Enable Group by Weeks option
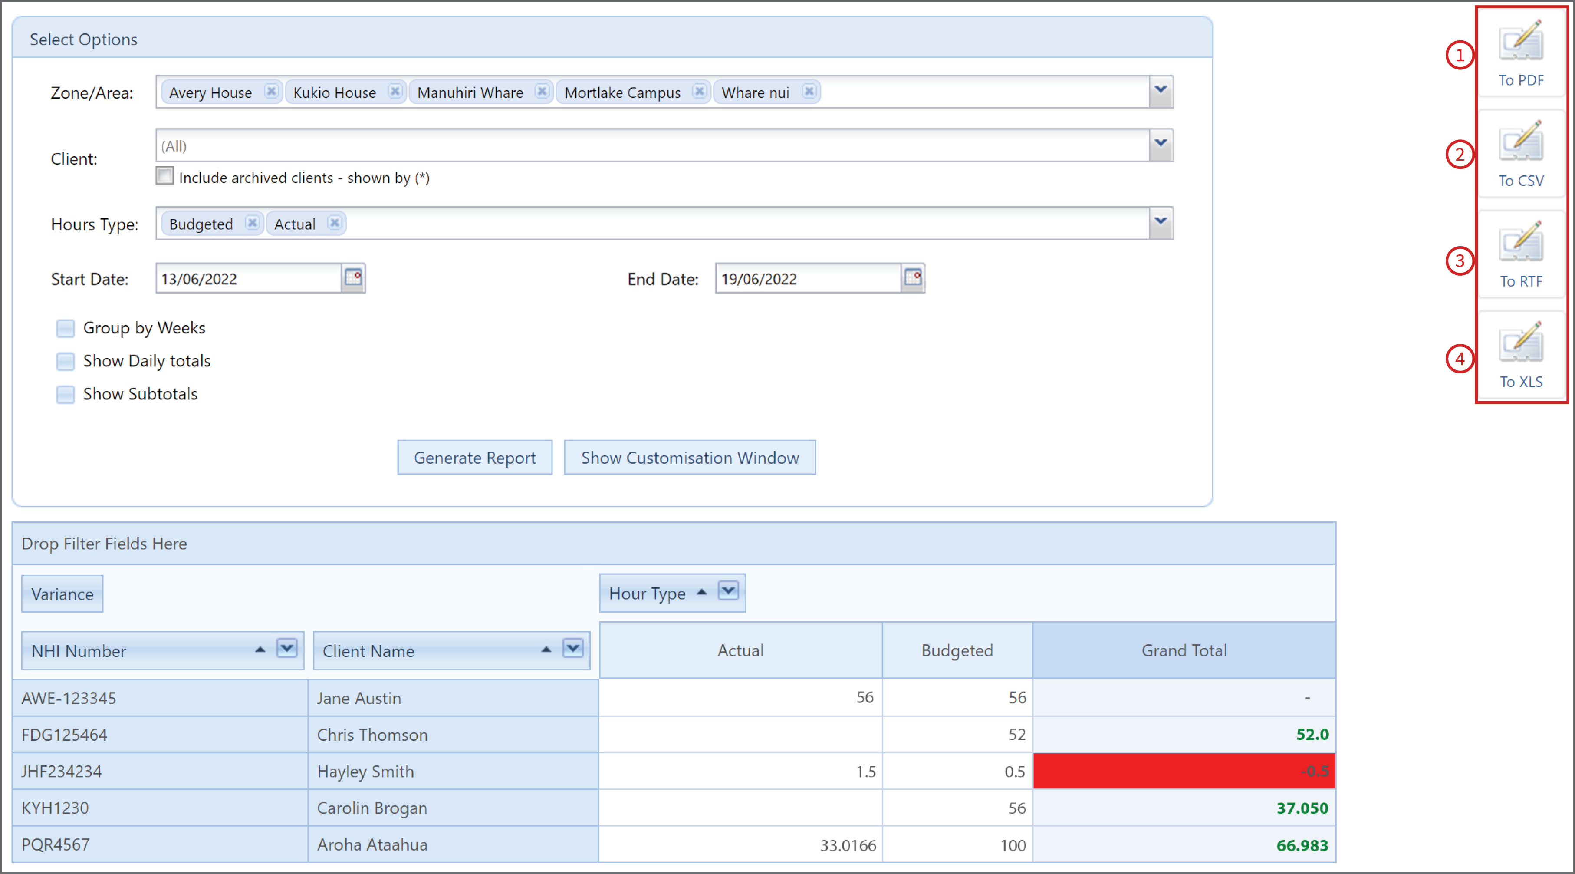The width and height of the screenshot is (1575, 874). pyautogui.click(x=66, y=328)
